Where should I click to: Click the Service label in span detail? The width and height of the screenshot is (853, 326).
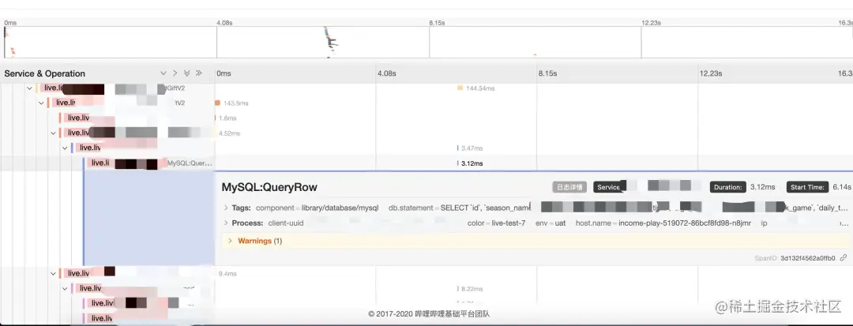[x=608, y=187]
